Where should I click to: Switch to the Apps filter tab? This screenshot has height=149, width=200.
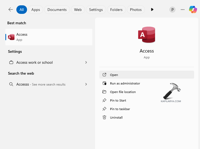pos(36,10)
